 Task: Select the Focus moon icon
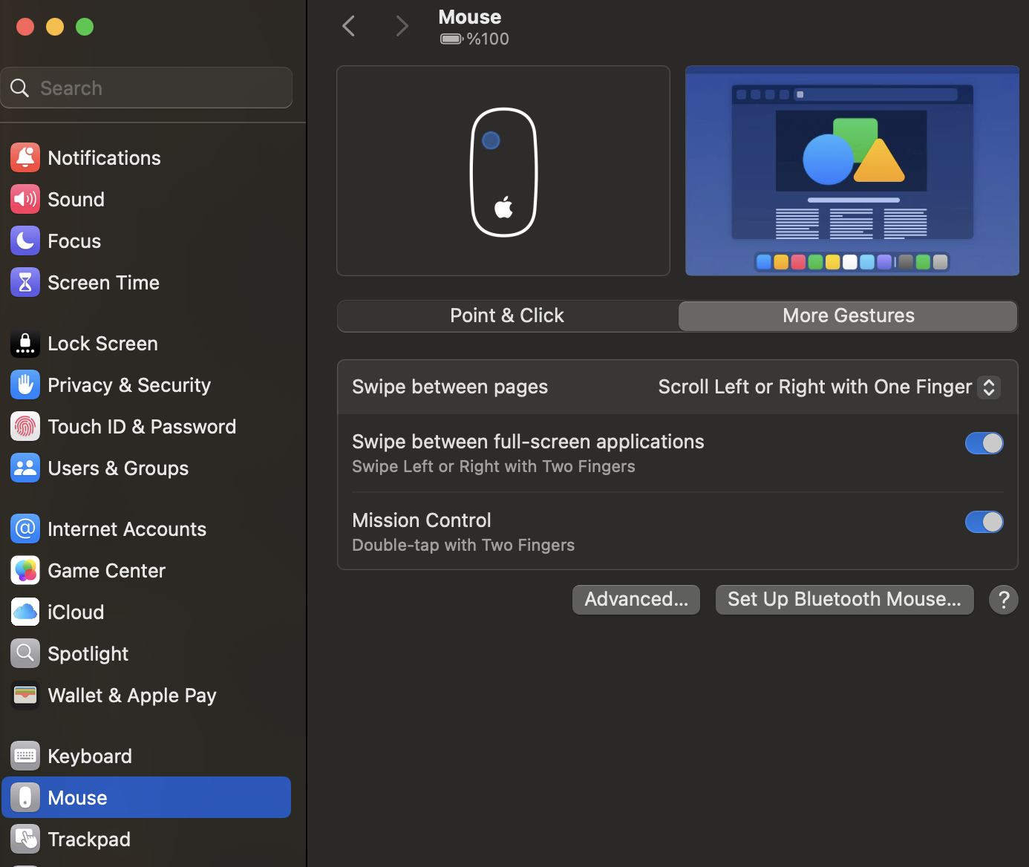coord(25,241)
